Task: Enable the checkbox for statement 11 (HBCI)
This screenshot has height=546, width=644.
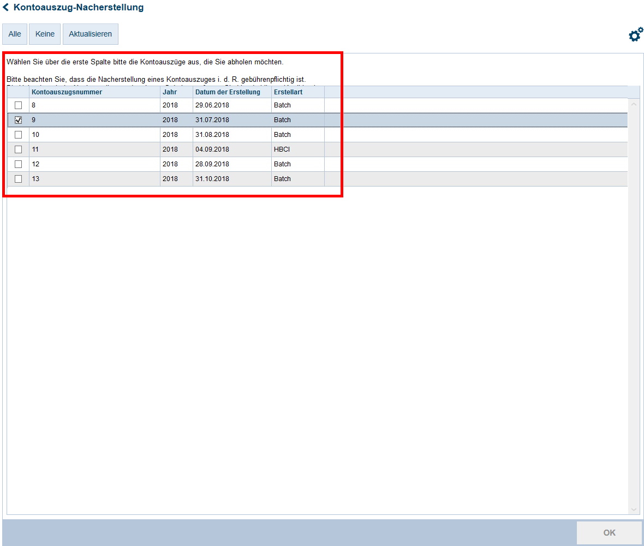Action: 18,149
